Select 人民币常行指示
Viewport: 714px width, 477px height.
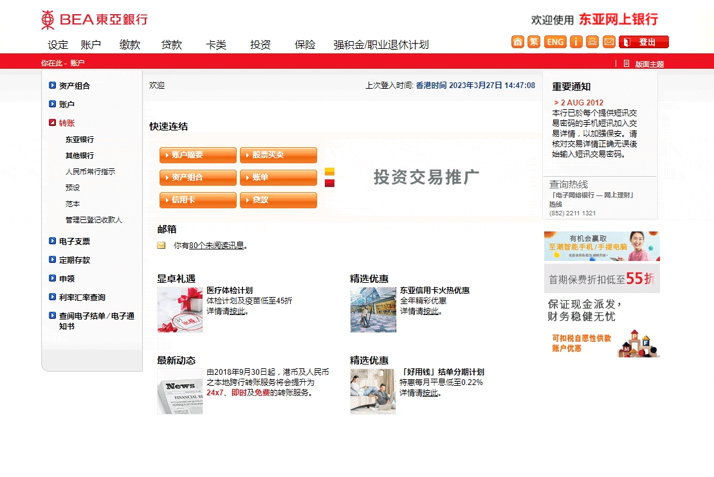(x=90, y=172)
